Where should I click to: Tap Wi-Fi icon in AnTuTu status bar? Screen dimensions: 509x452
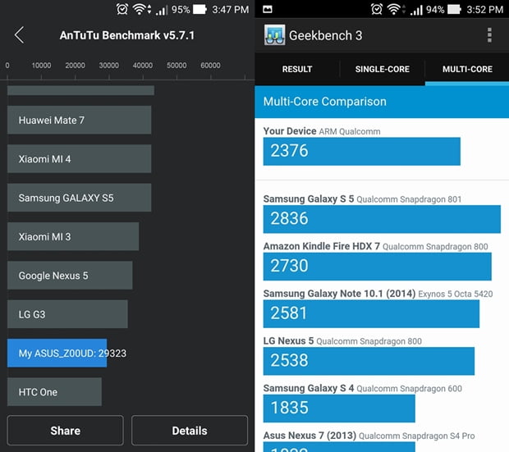click(x=141, y=9)
